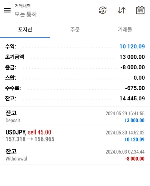The width and height of the screenshot is (150, 186).
Task: Tap the 수익 summary row
Action: pyautogui.click(x=75, y=46)
